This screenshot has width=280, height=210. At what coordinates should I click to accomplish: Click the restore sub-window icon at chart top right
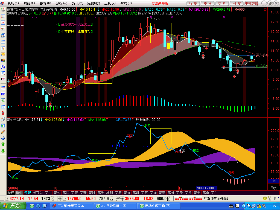[266, 9]
